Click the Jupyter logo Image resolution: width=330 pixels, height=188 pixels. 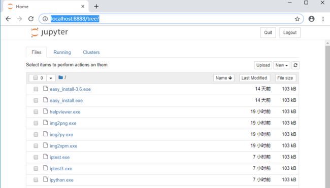click(49, 32)
